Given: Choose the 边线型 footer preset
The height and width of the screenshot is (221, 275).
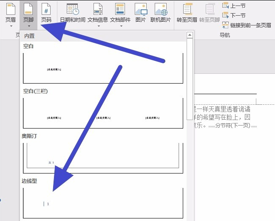Looking at the screenshot, I should 103,203.
